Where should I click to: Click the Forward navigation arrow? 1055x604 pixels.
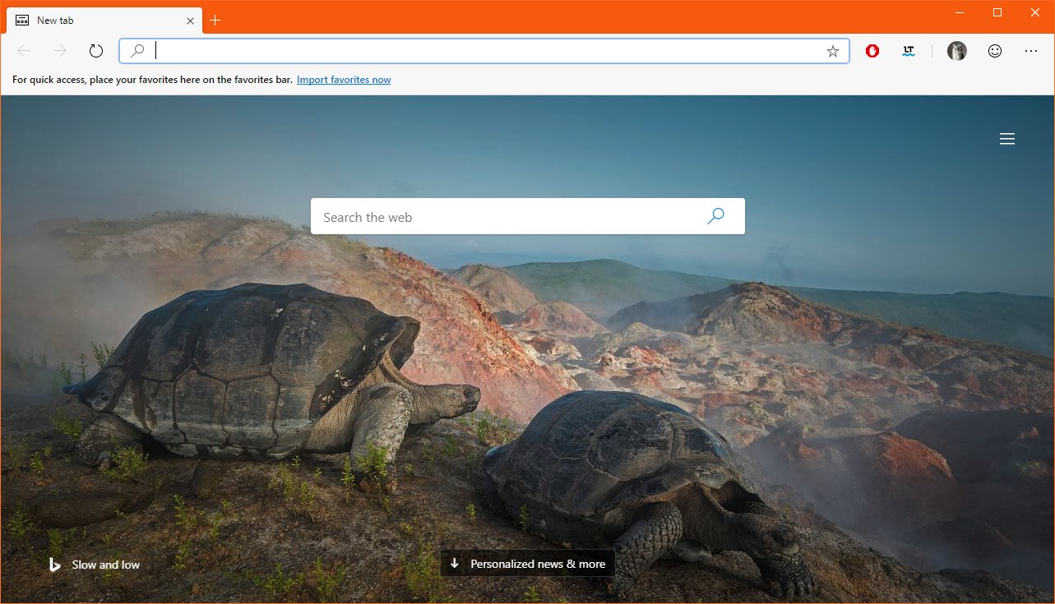60,51
